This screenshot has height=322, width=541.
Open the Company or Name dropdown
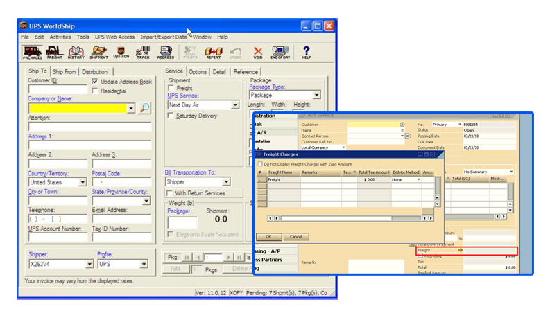[131, 109]
